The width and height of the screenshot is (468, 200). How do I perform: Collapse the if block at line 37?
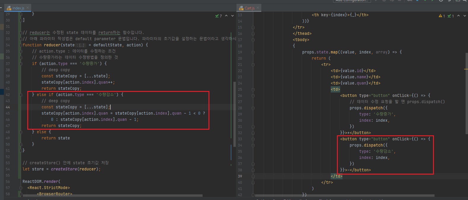(x=21, y=64)
